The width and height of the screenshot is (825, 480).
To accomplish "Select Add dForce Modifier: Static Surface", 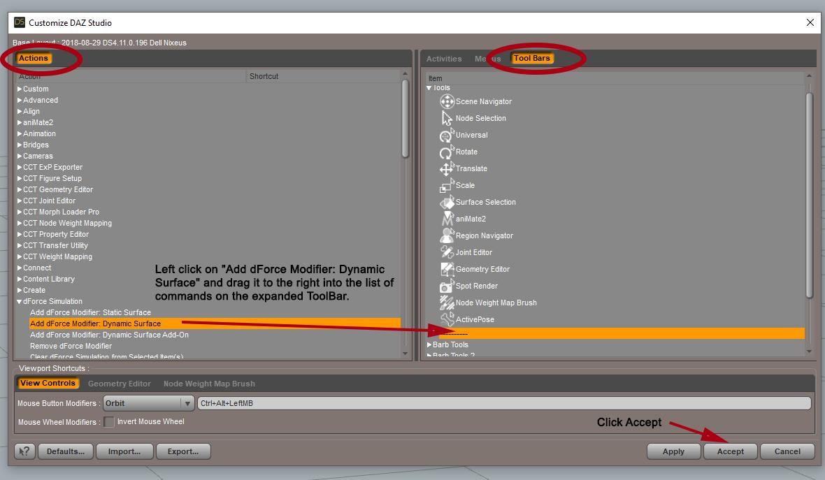I will click(x=90, y=312).
